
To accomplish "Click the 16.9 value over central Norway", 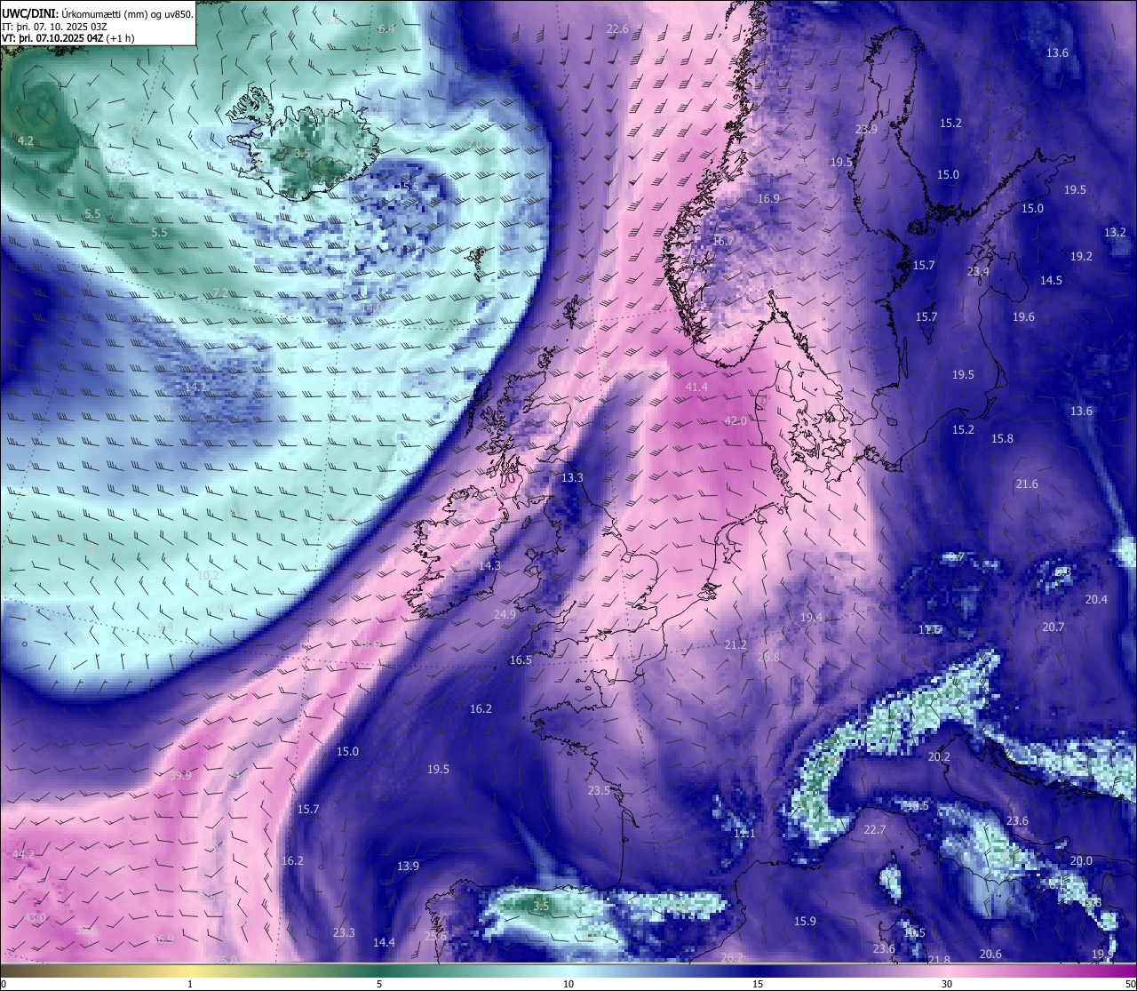I will (768, 198).
